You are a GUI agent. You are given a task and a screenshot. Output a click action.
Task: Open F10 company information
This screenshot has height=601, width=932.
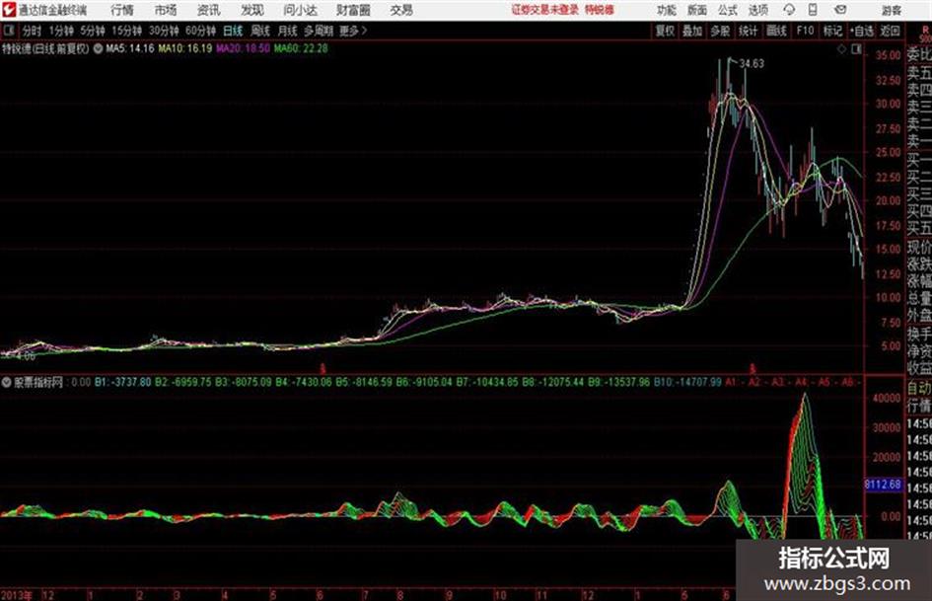[806, 31]
